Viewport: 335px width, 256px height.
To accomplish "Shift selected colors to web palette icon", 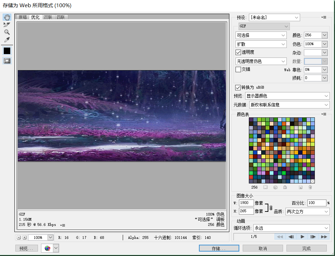I will pos(275,187).
